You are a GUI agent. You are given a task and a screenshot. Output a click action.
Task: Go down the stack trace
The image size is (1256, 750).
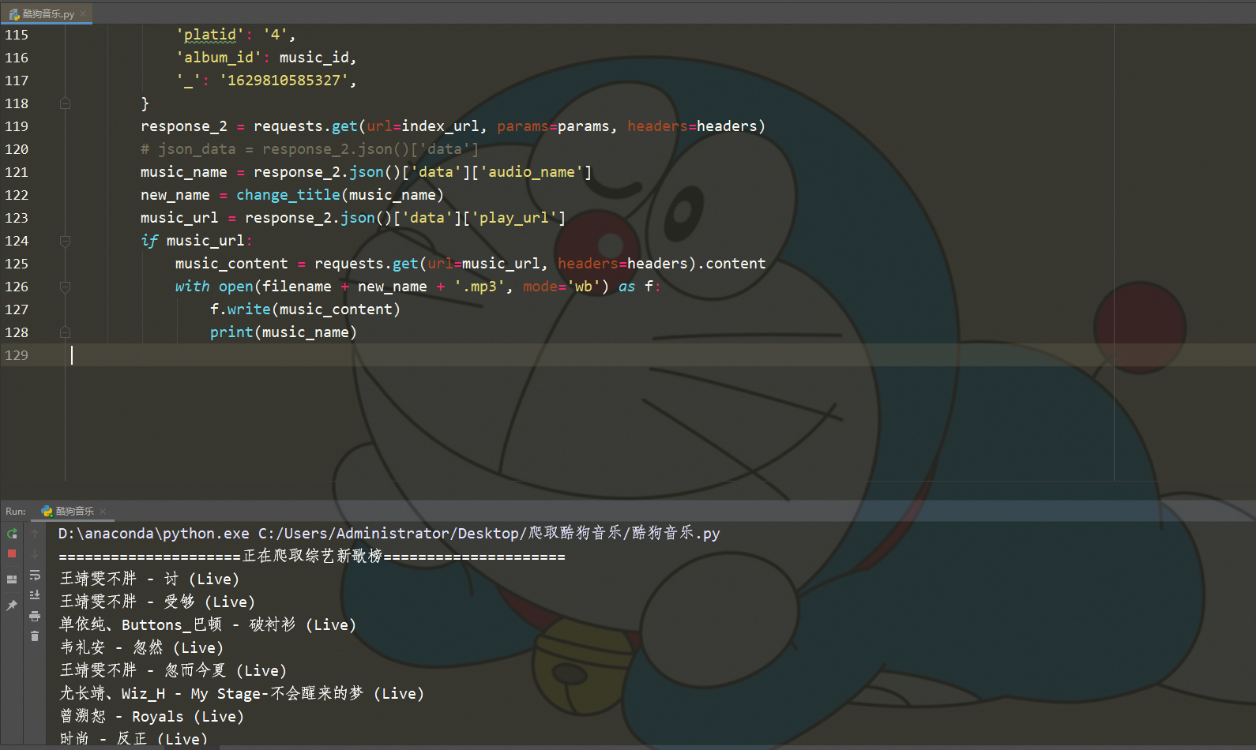point(35,553)
